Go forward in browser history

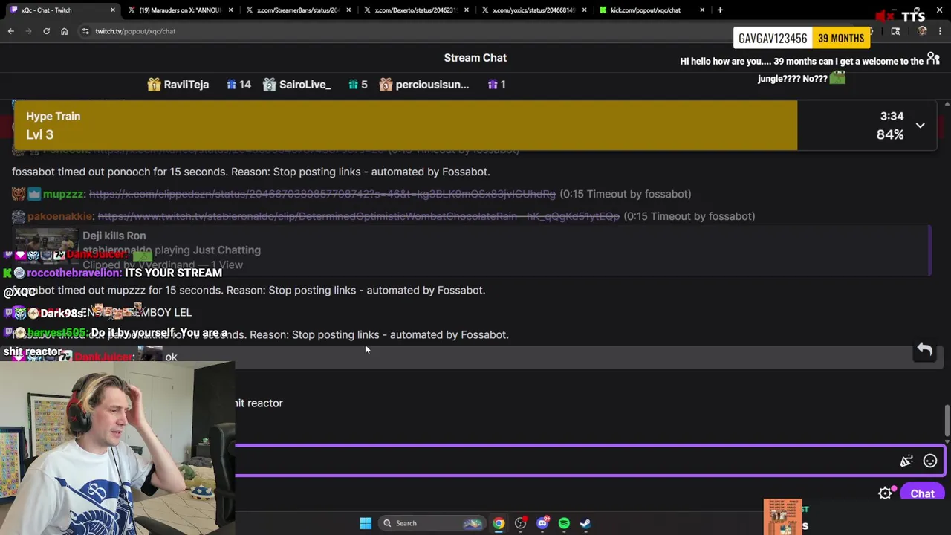[29, 31]
